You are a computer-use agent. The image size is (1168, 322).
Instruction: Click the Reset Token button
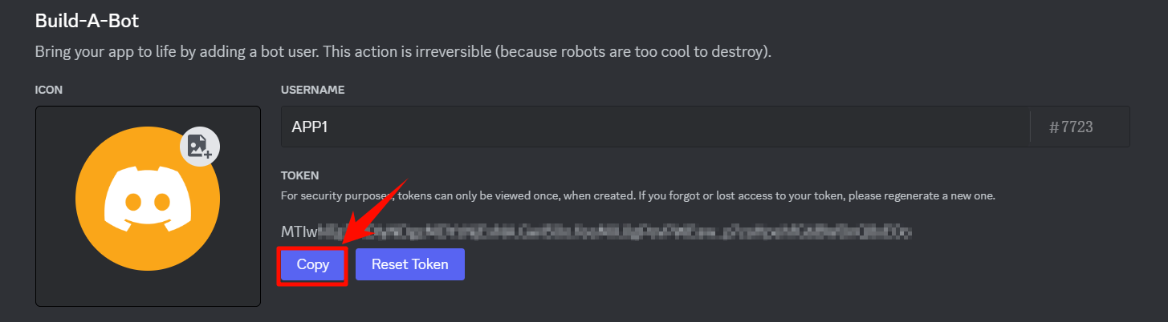(x=409, y=264)
